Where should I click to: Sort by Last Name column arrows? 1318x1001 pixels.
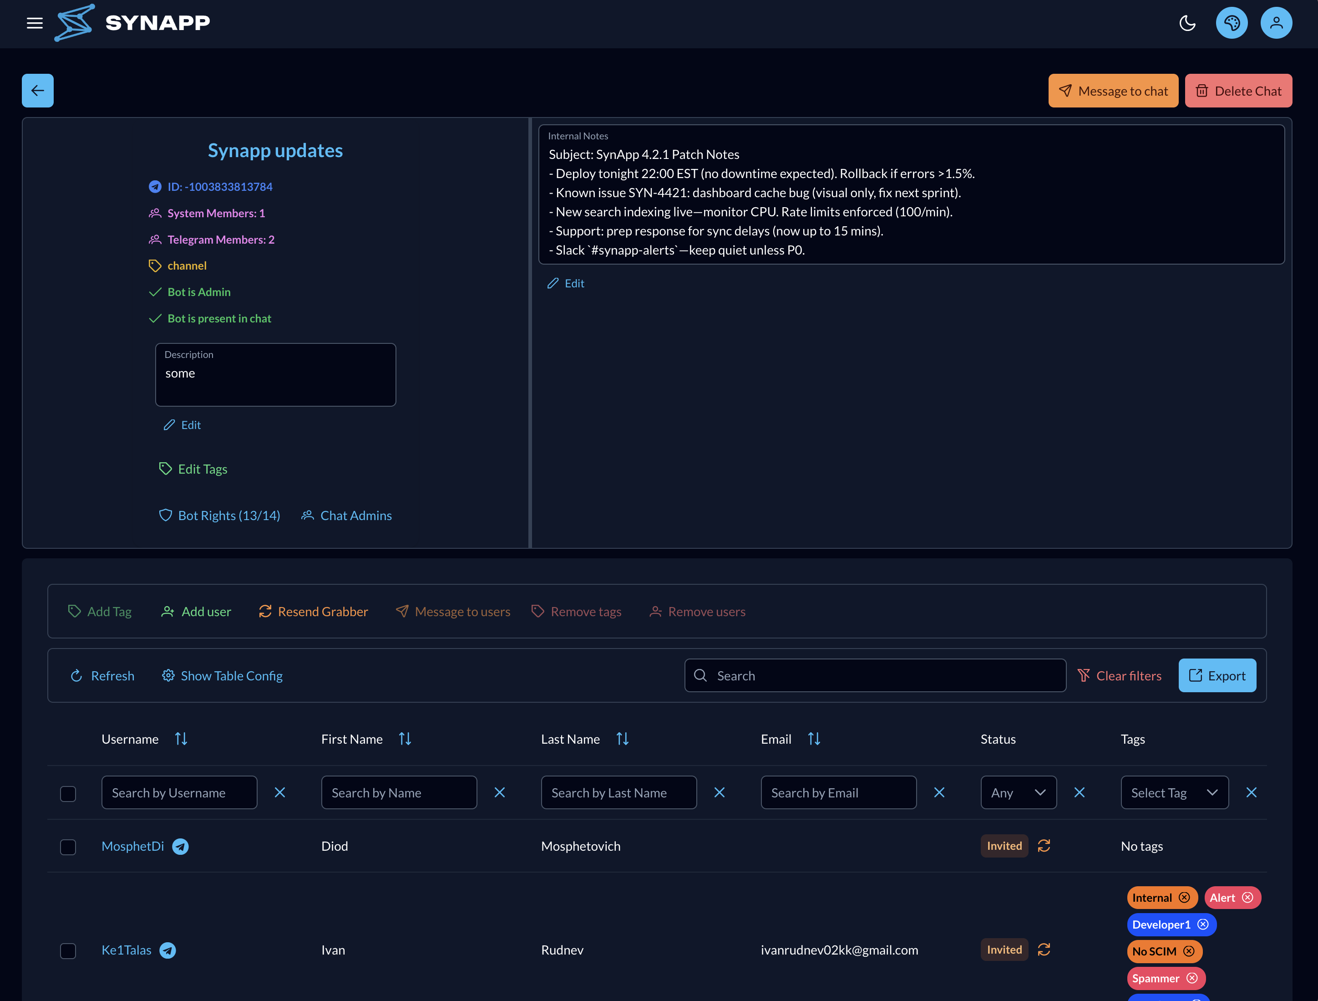pyautogui.click(x=623, y=739)
